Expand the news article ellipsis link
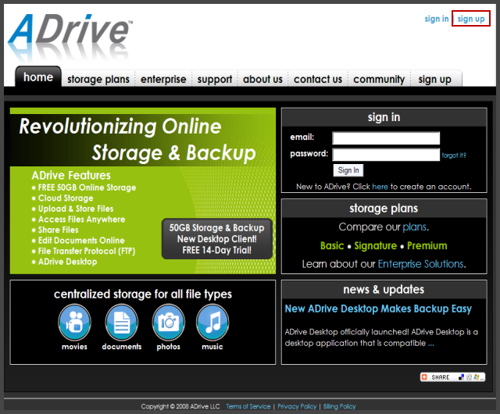Image resolution: width=500 pixels, height=414 pixels. pos(430,344)
